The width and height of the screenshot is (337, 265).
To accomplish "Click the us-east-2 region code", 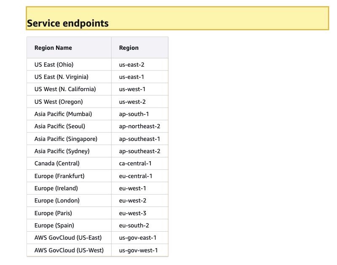I will click(x=131, y=65).
